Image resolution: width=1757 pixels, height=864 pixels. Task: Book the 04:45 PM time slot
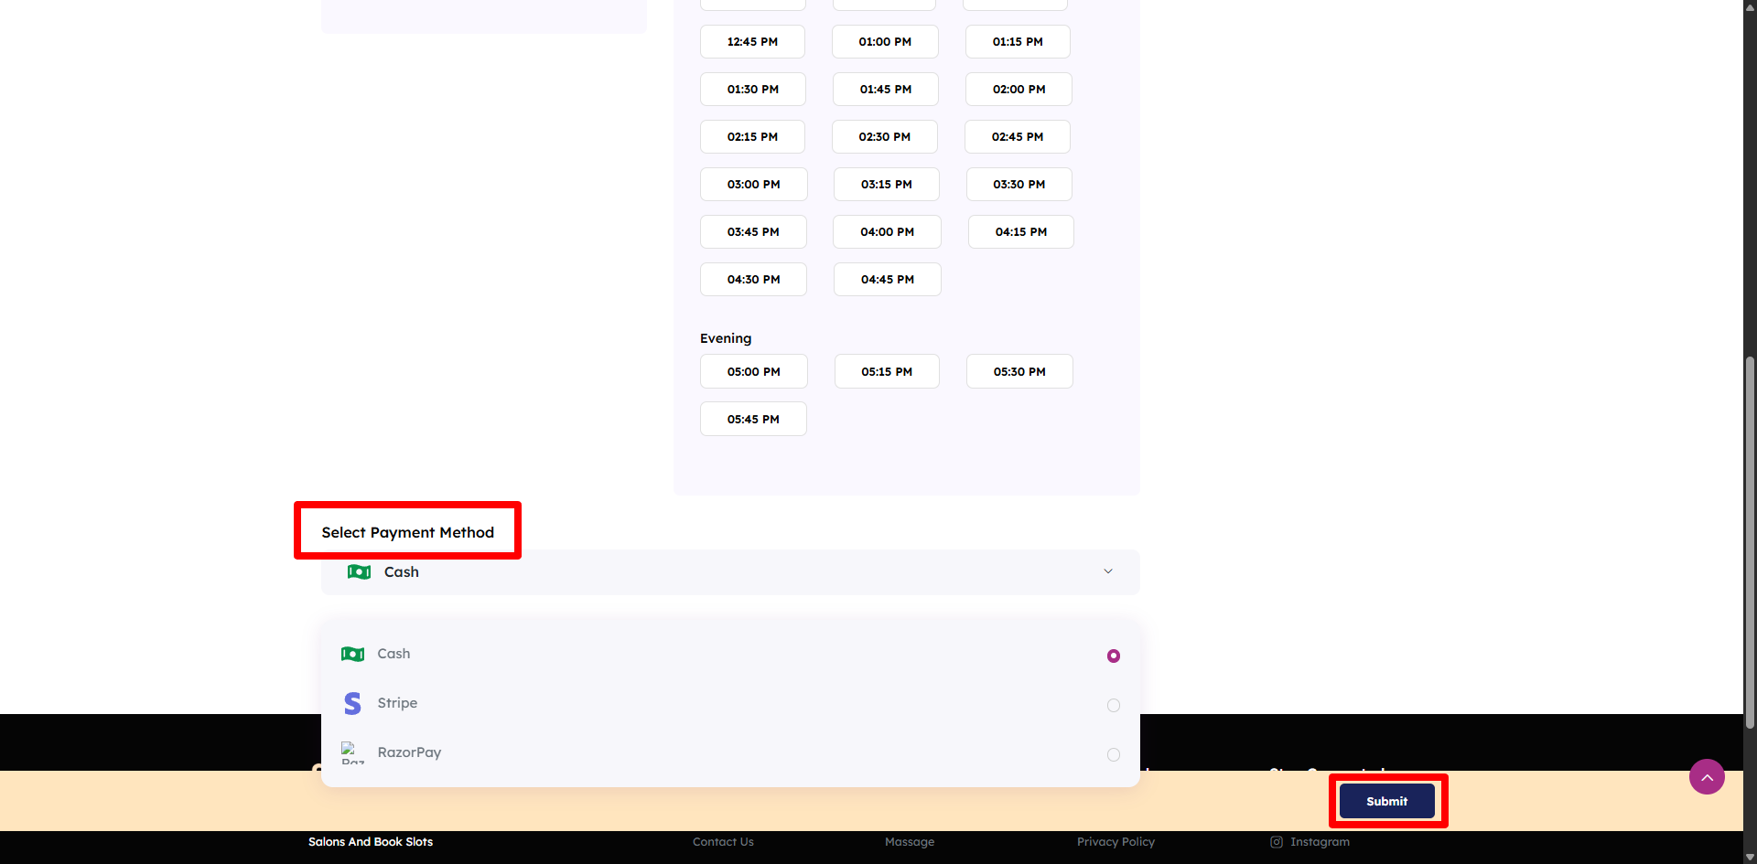click(887, 280)
